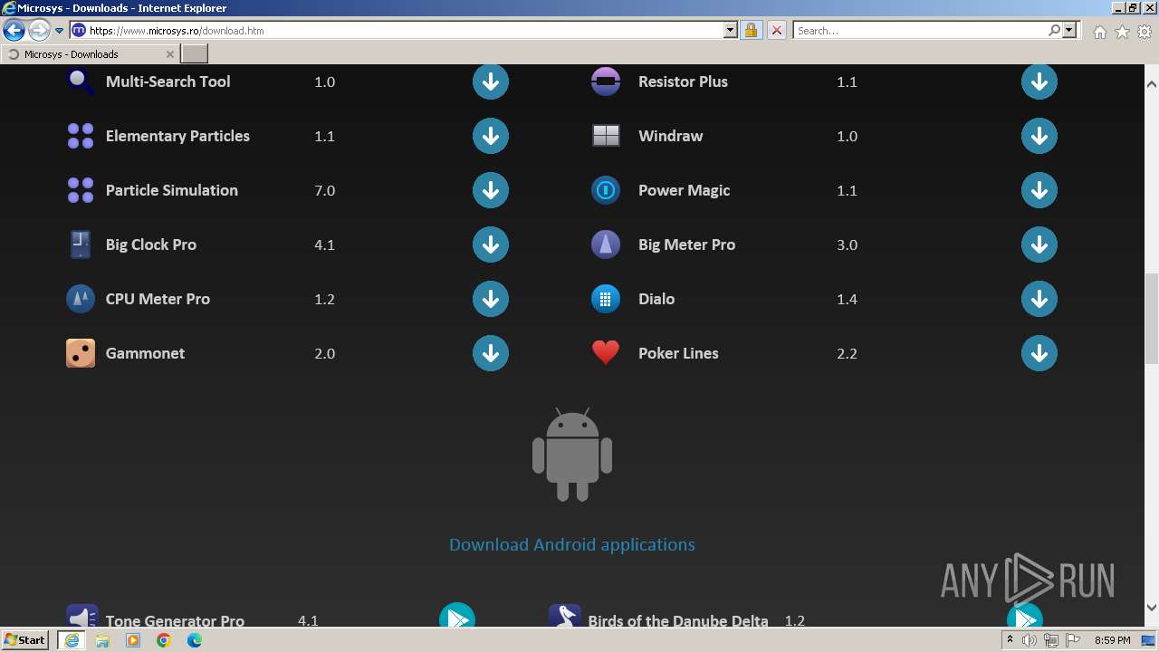1159x652 pixels.
Task: Select the Microsys - Downloads tab
Action: click(x=91, y=54)
